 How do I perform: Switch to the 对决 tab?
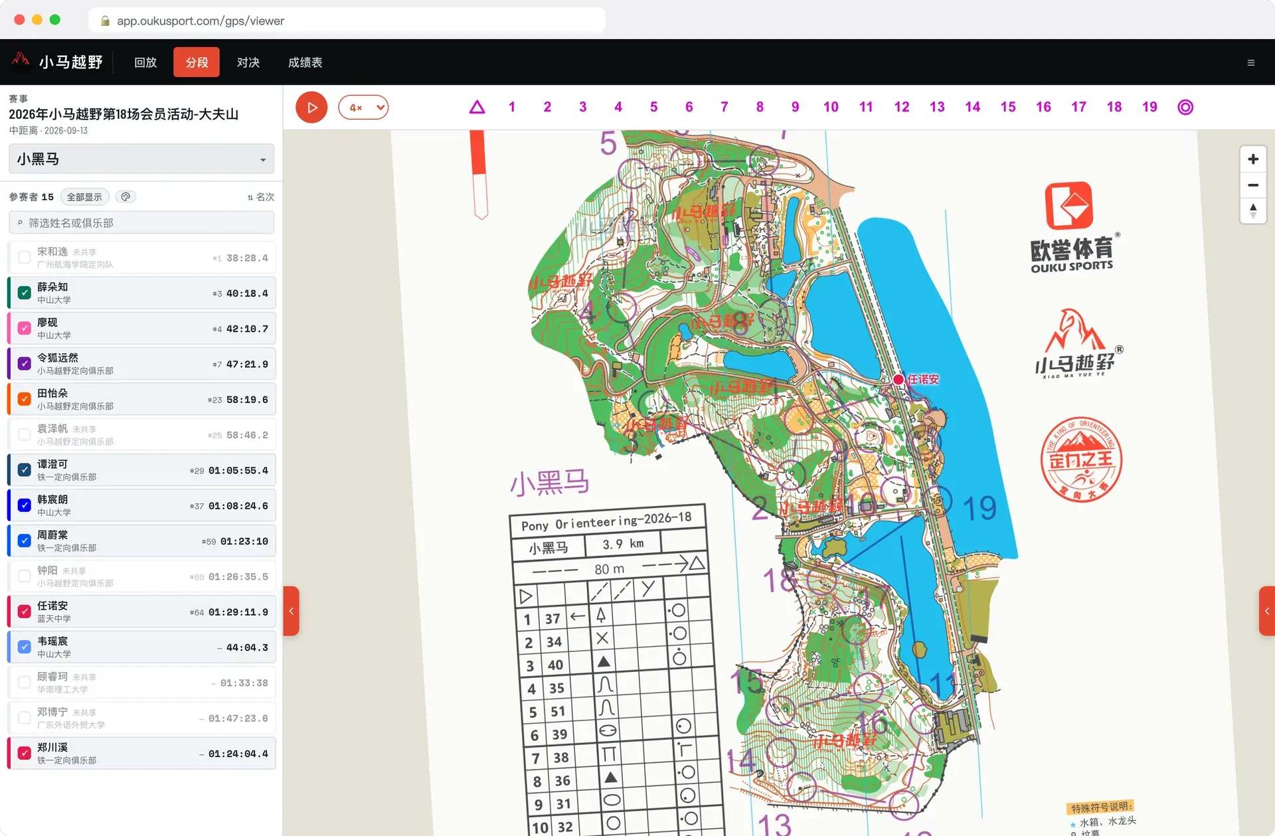[x=248, y=62]
